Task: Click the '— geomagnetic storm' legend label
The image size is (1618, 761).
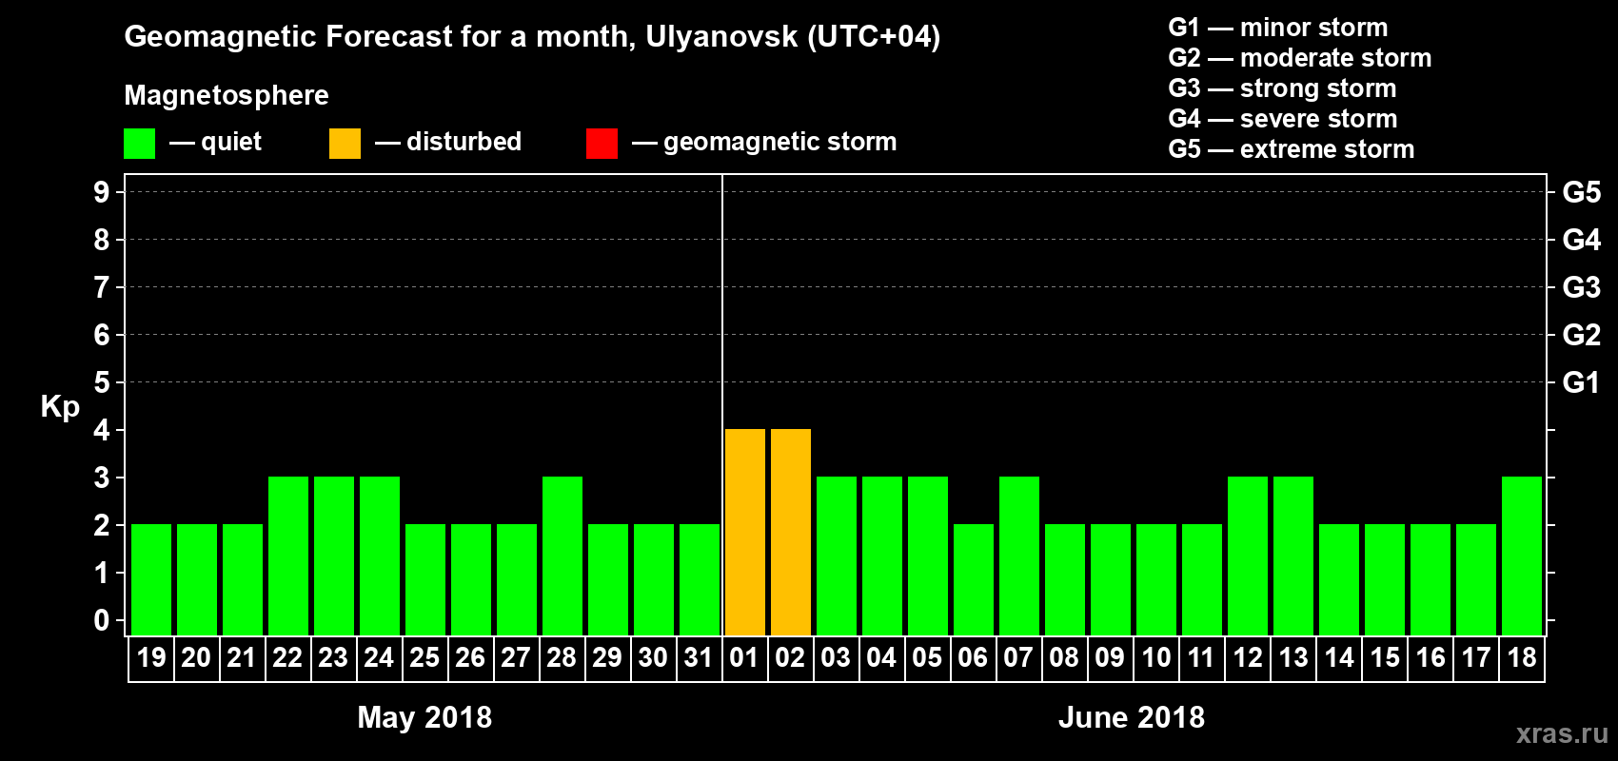Action: pos(764,143)
